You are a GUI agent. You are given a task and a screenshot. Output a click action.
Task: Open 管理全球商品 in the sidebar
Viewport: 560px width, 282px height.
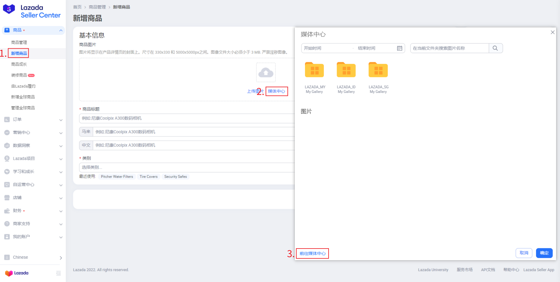tap(23, 108)
